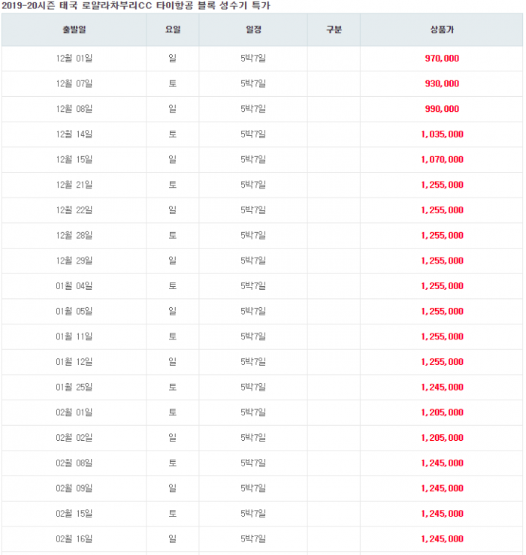This screenshot has height=555, width=526.
Task: Click the 상품가 column header
Action: click(442, 30)
